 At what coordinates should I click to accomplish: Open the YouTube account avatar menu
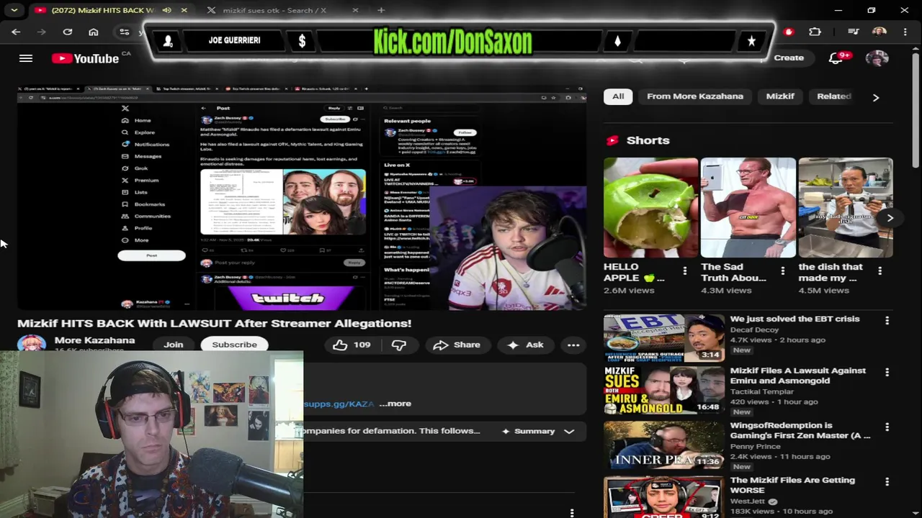877,58
